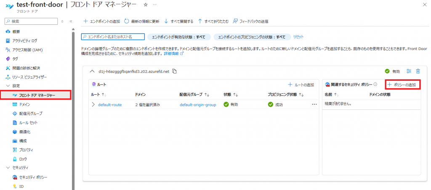Copy the endpoint hostname with copy icon

pyautogui.click(x=174, y=71)
